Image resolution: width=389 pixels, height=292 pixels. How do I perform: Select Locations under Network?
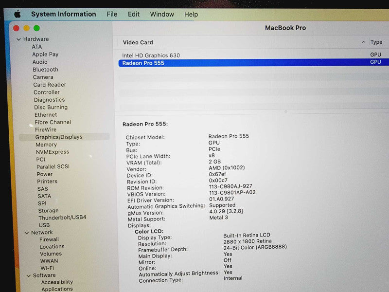52,247
